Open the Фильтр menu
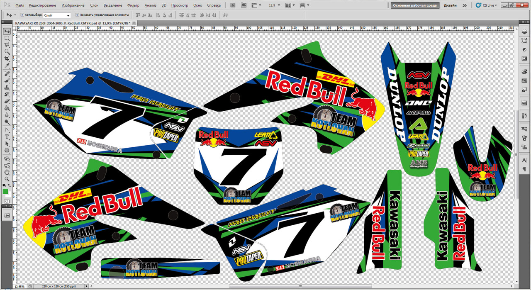This screenshot has height=290, width=531. [133, 5]
